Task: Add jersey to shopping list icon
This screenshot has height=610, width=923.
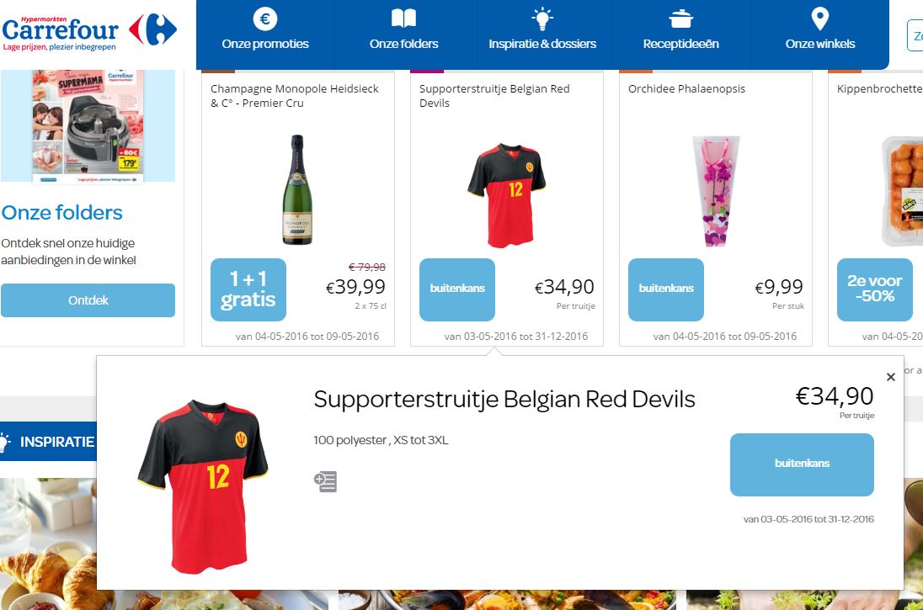Action: click(326, 481)
